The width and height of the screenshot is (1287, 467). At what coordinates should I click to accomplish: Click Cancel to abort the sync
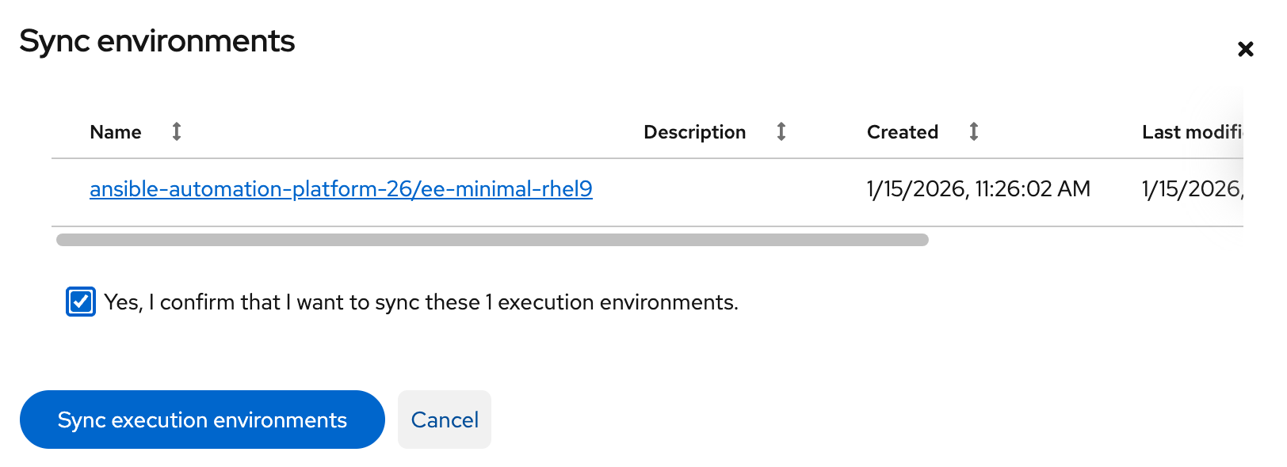(445, 420)
